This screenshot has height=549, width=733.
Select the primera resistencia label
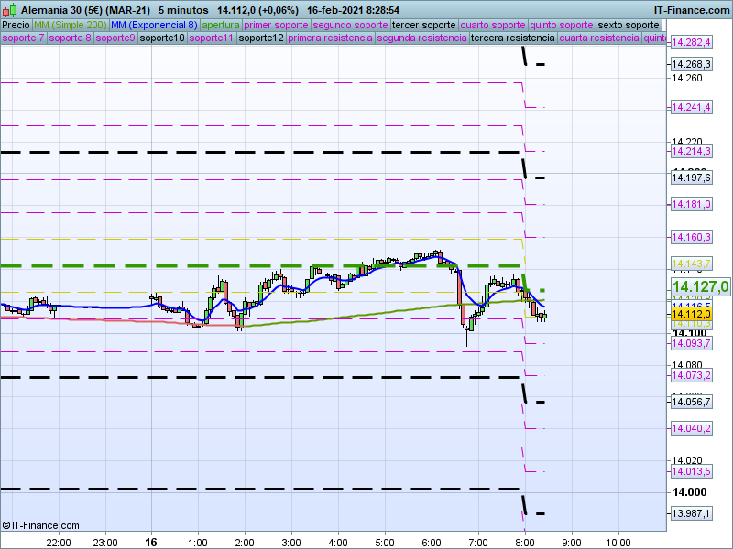[x=330, y=38]
